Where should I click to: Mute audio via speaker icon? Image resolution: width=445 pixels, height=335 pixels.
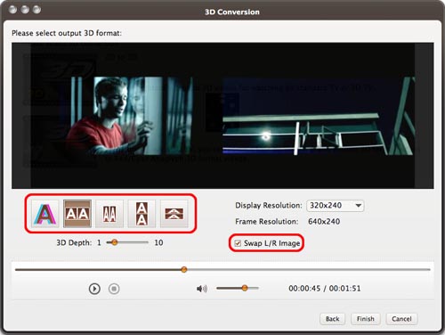coord(202,289)
